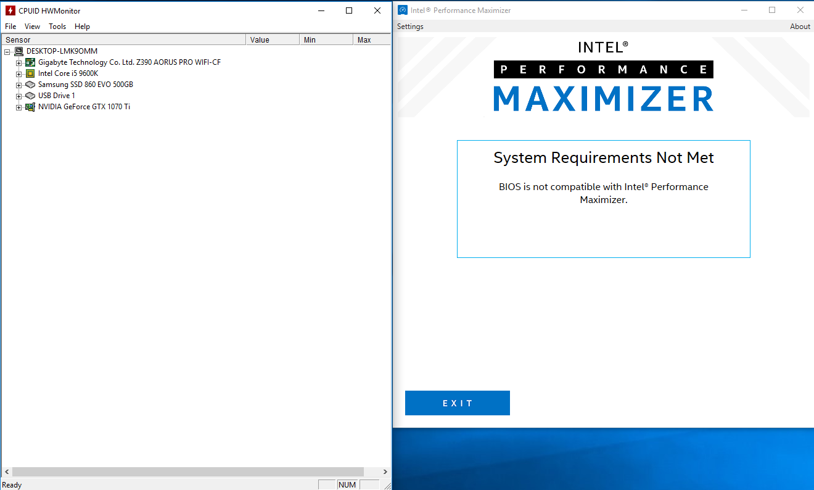The height and width of the screenshot is (490, 814).
Task: Click the Intel Core i5 9600K CPU icon
Action: pos(30,73)
